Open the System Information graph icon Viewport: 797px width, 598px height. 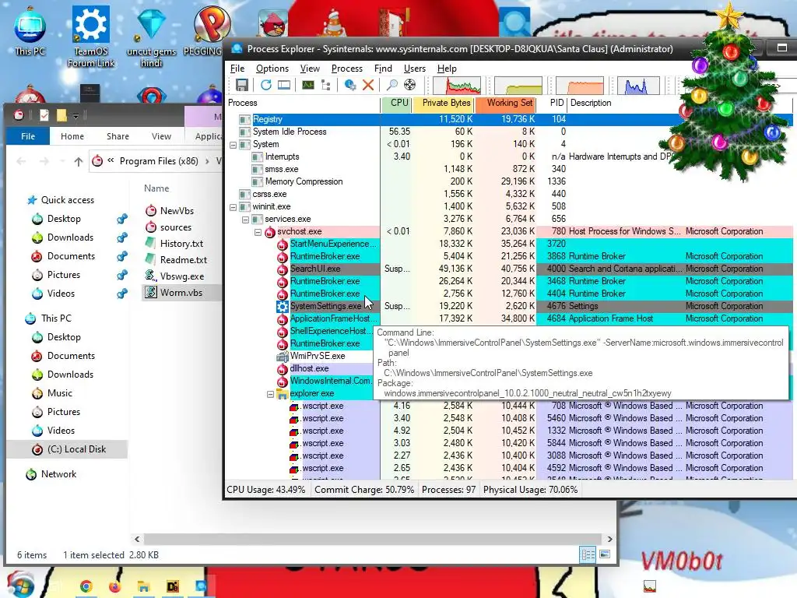point(308,85)
